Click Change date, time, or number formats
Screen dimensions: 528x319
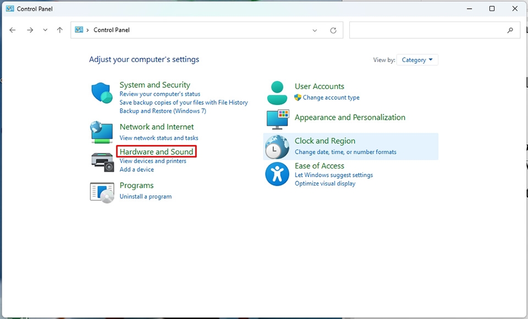click(x=345, y=152)
